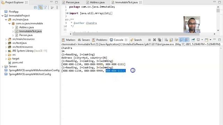Open the Problems view tab
223x125 pixels.
tap(100, 40)
